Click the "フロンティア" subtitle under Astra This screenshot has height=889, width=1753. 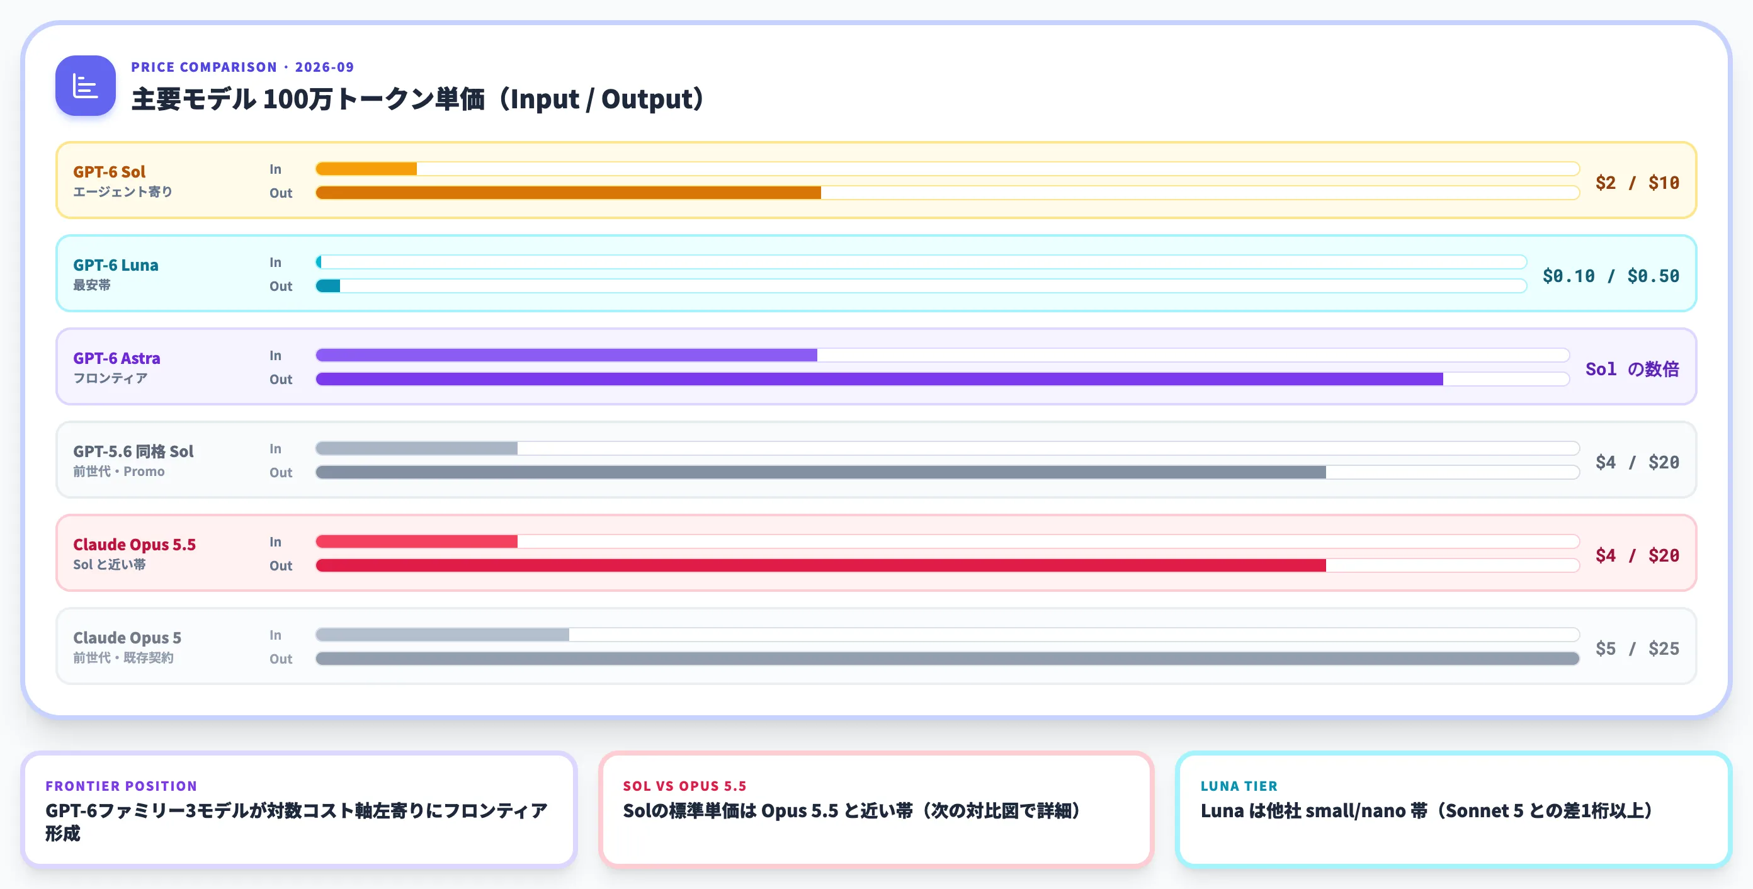coord(110,378)
